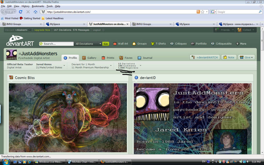Switch to the Prints tab

coord(108,58)
